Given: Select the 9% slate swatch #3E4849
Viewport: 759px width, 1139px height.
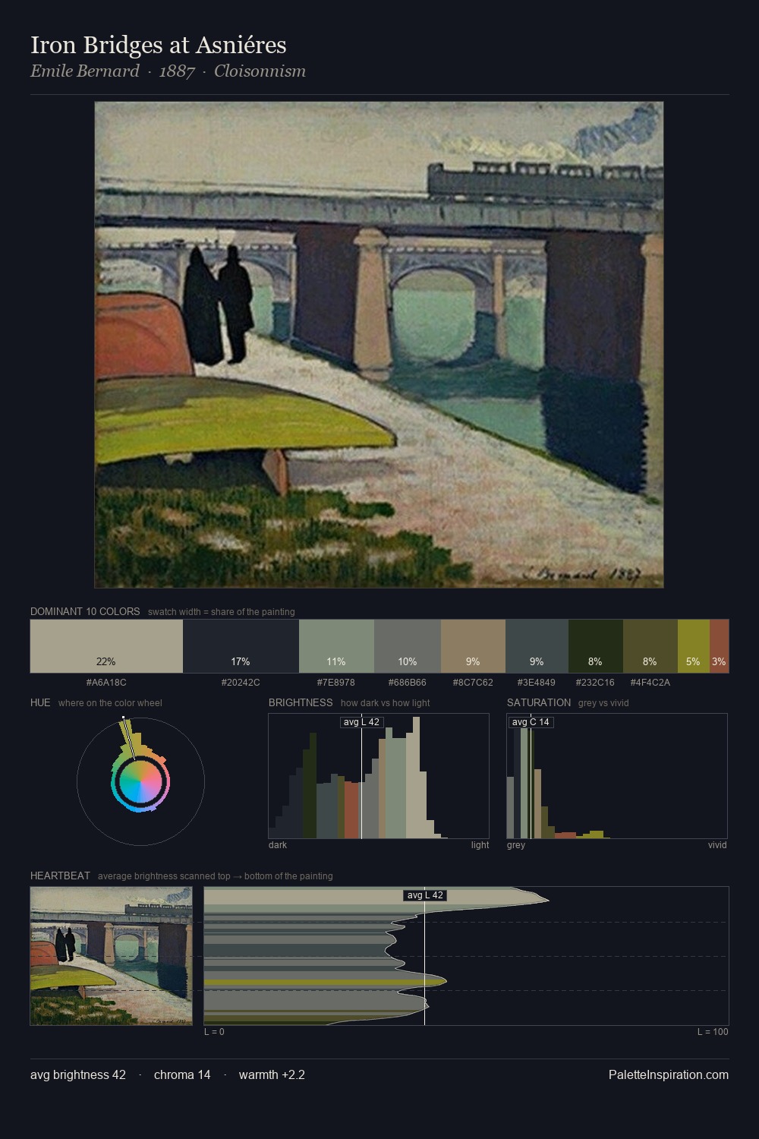Looking at the screenshot, I should (537, 646).
